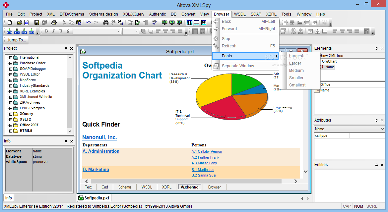Switch to the Grid view tab
The image size is (388, 212).
tap(105, 187)
